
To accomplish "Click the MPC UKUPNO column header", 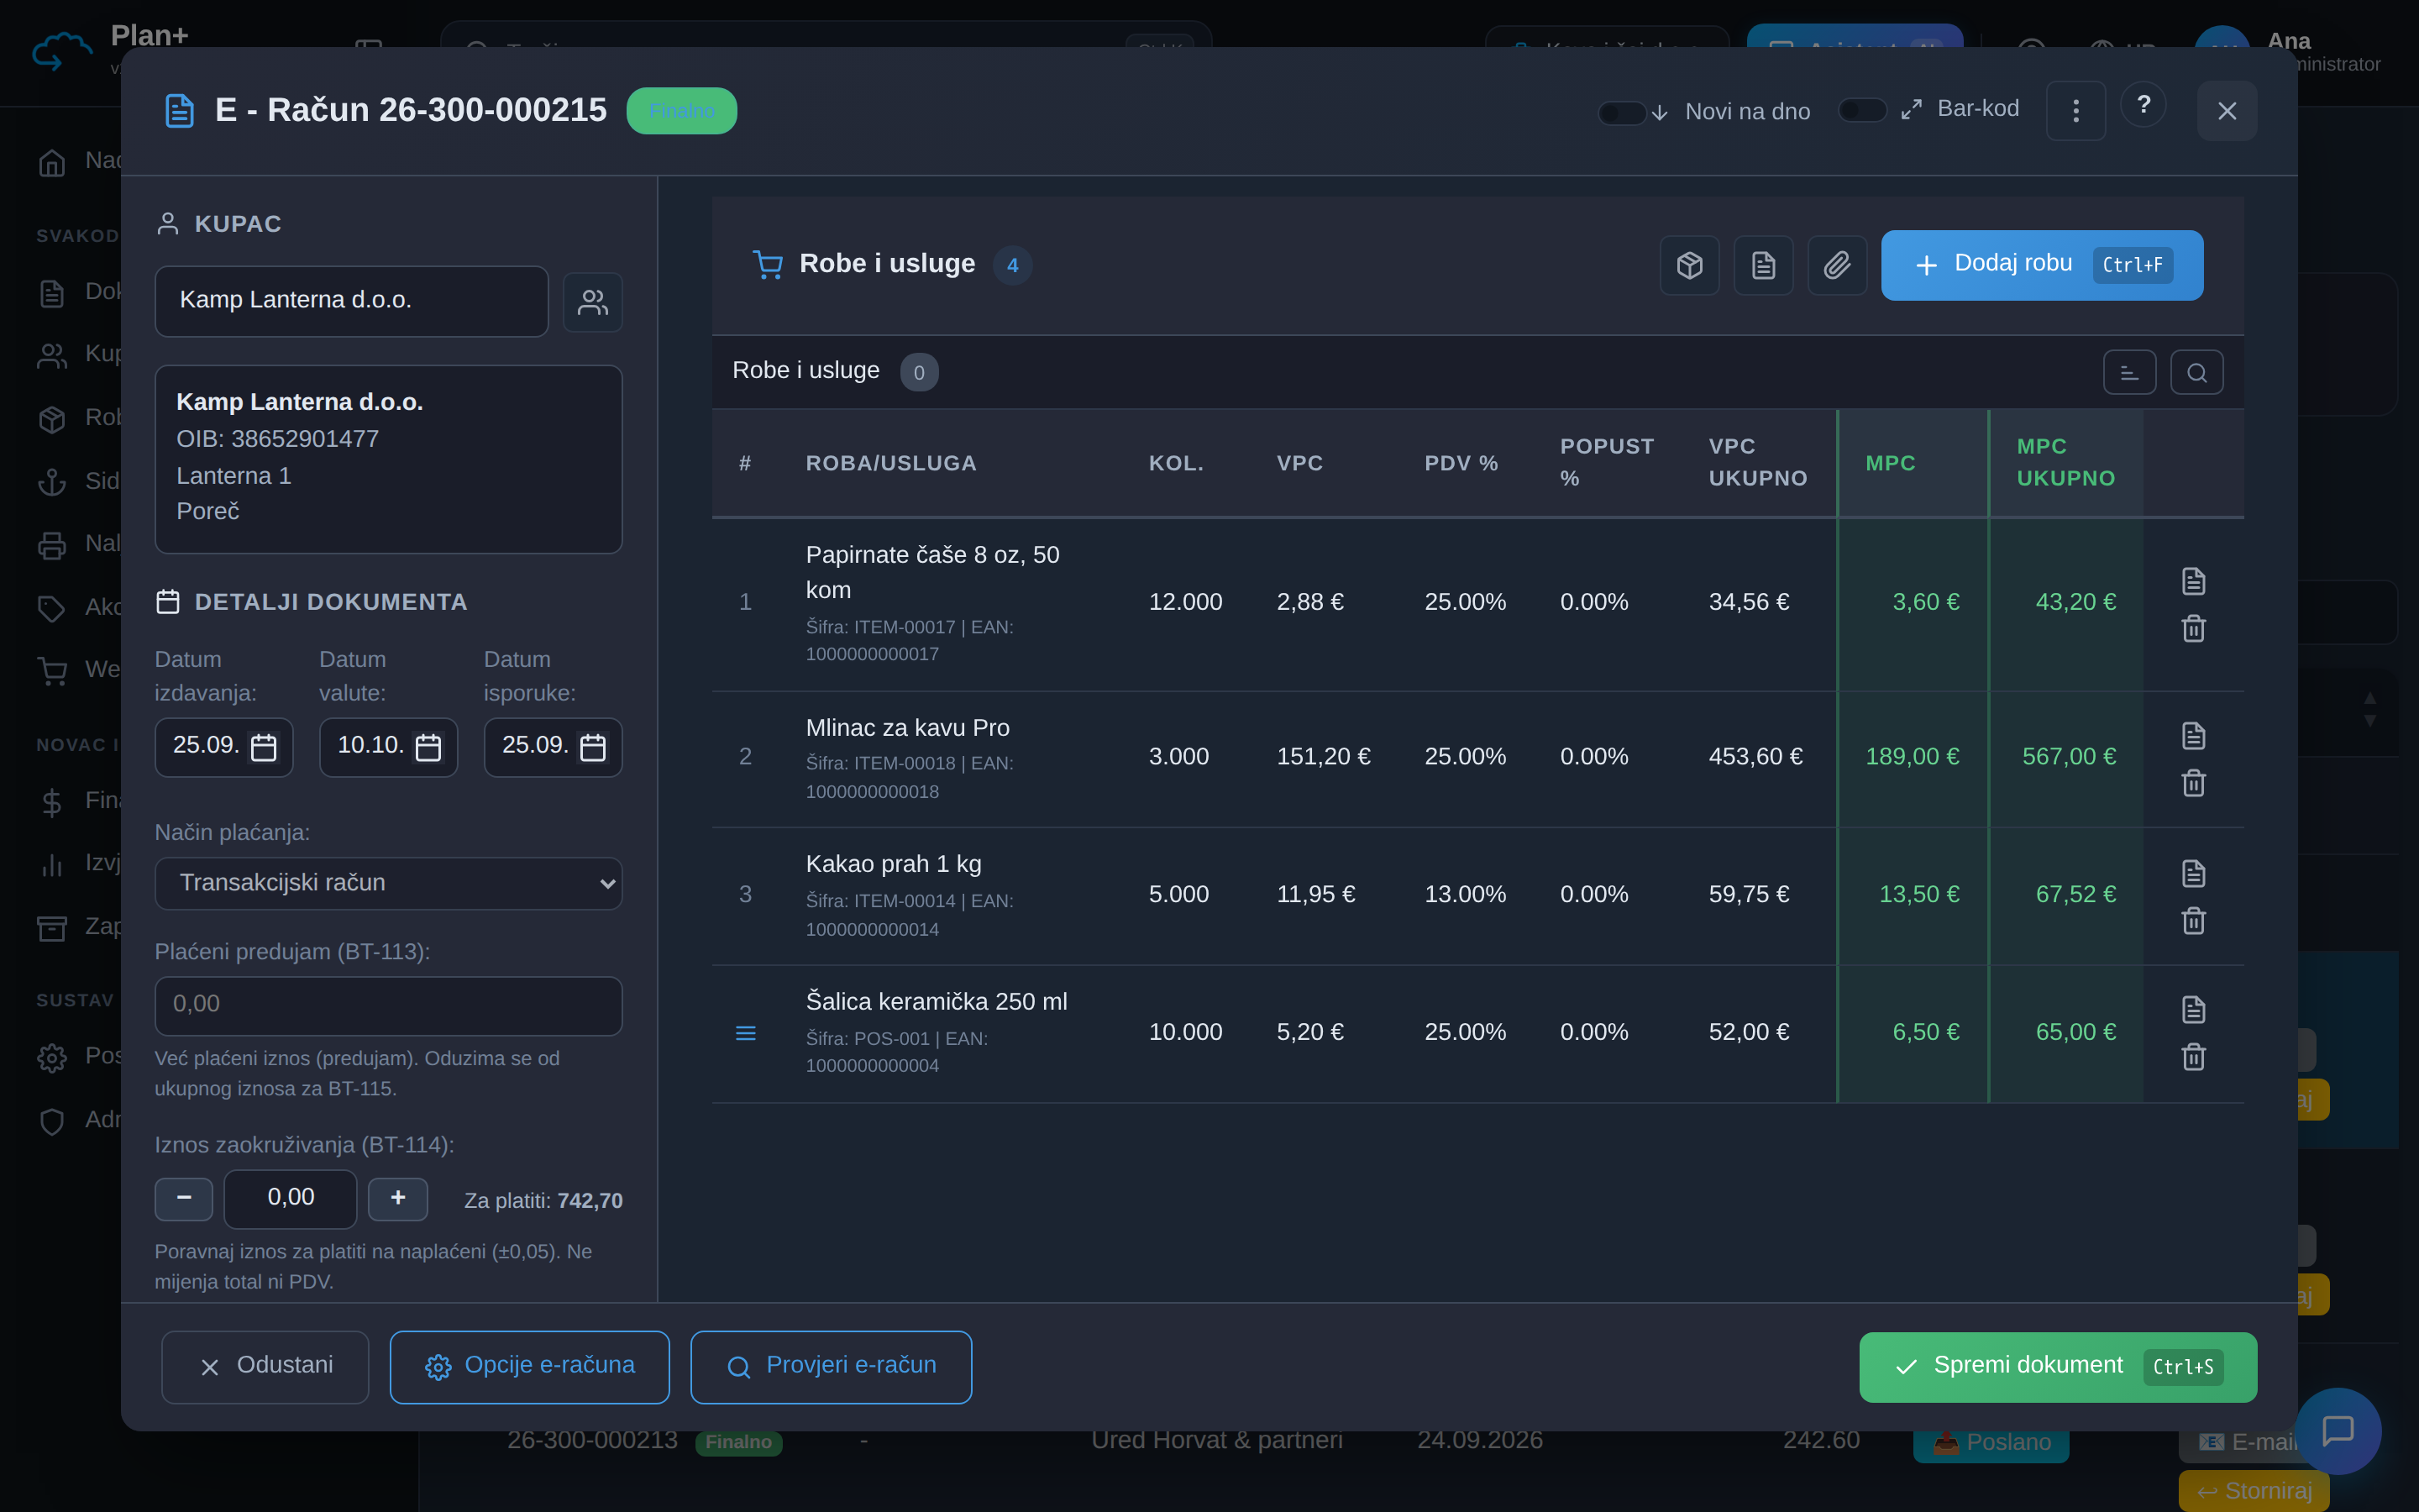I will [x=2065, y=462].
